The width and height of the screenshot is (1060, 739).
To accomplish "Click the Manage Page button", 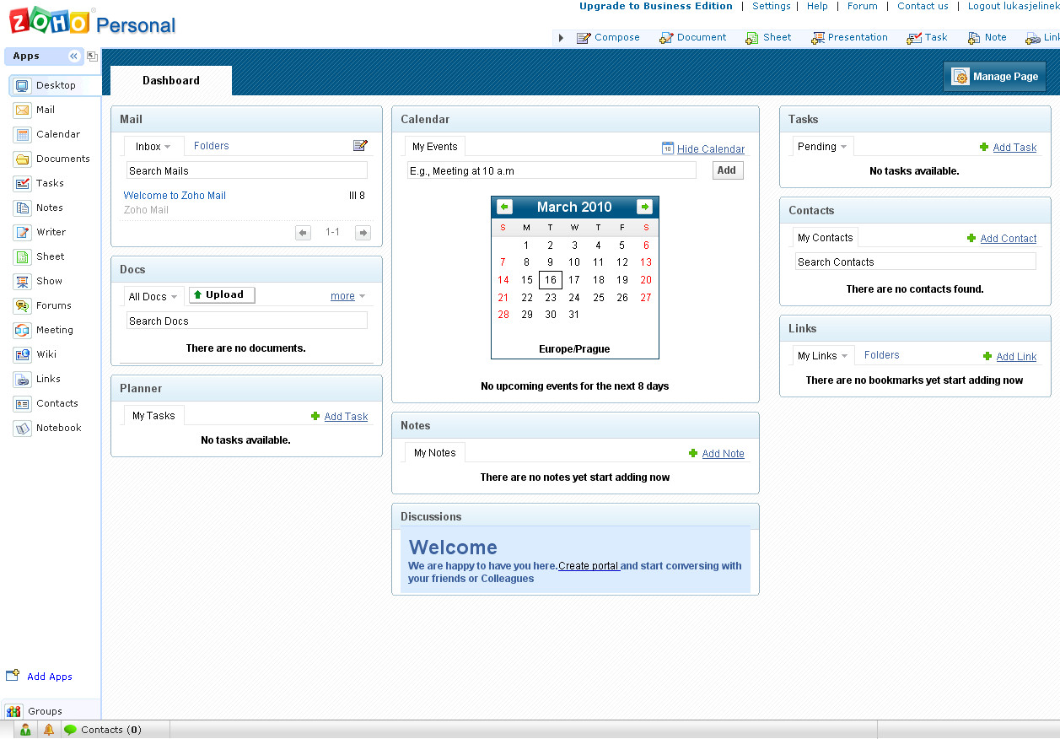I will [x=995, y=77].
